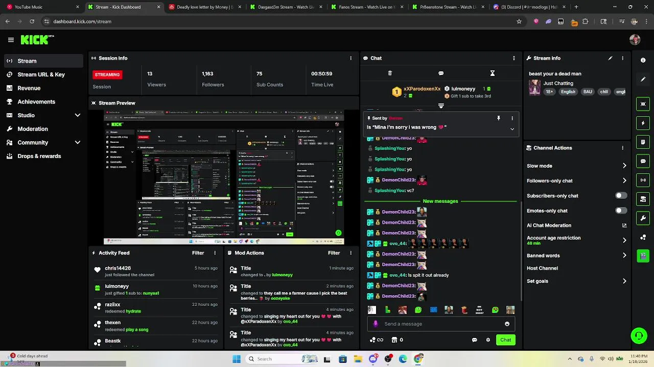This screenshot has width=654, height=367.
Task: Open Microsoft Edge from the taskbar
Action: pos(403,359)
